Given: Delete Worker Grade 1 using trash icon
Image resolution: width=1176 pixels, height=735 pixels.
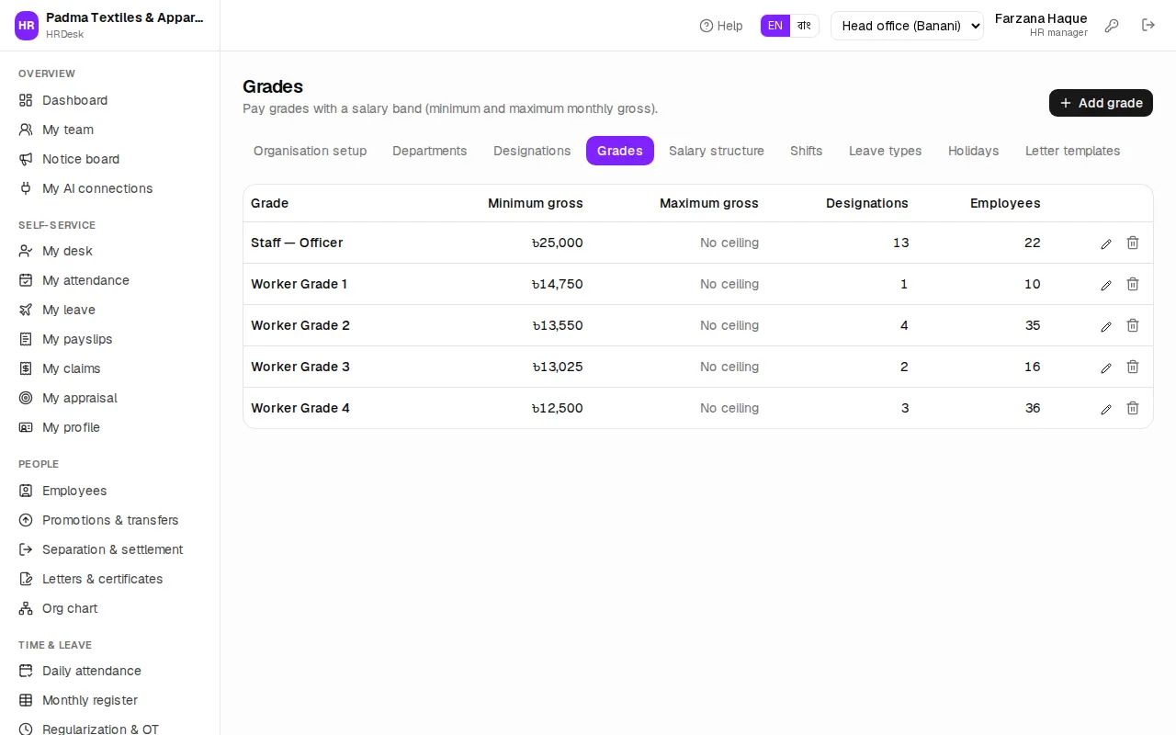Looking at the screenshot, I should point(1133,285).
